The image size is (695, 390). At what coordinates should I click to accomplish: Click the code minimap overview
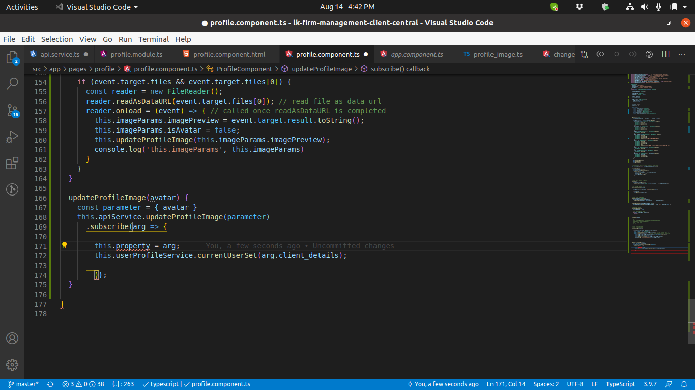[x=656, y=162]
